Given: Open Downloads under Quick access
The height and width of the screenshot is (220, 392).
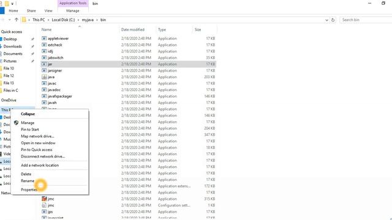Looking at the screenshot, I should (x=12, y=46).
